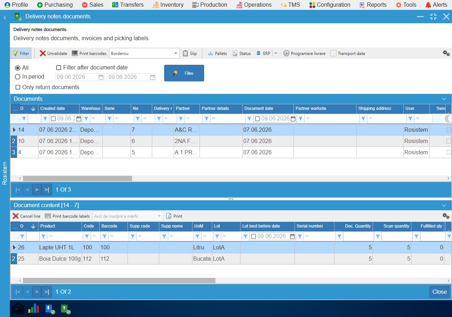Screen dimensions: 452x317
Task: Click the Boia Dulce 100g cell
Action: (60, 259)
